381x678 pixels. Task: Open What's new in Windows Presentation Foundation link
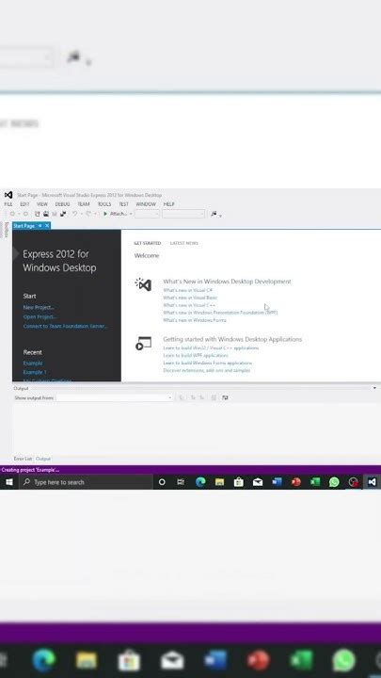[220, 313]
